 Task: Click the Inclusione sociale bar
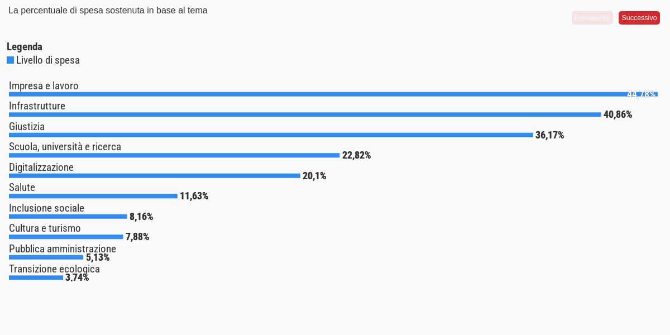tap(68, 217)
